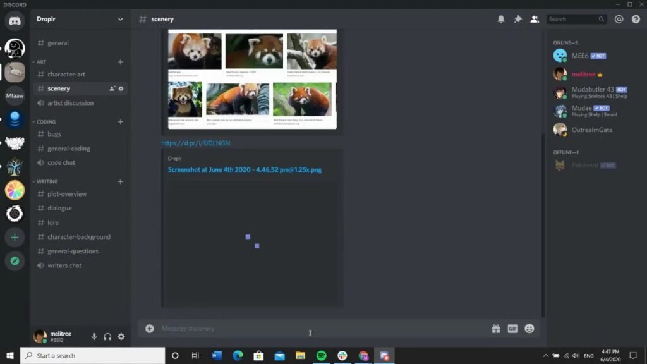Switch to the general-questions channel
The image size is (647, 364).
pyautogui.click(x=80, y=252)
